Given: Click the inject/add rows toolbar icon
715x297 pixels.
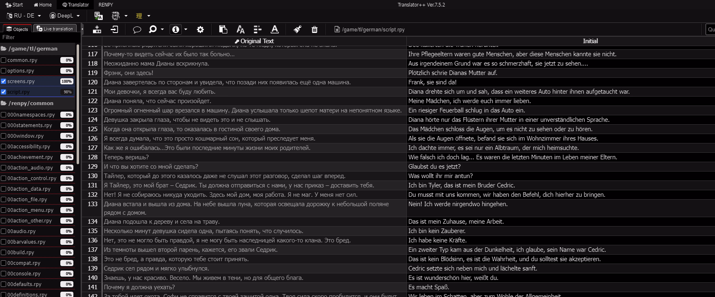Looking at the screenshot, I should point(97,29).
